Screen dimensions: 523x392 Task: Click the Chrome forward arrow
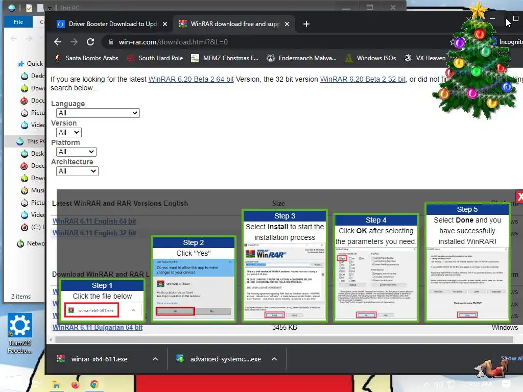click(74, 42)
